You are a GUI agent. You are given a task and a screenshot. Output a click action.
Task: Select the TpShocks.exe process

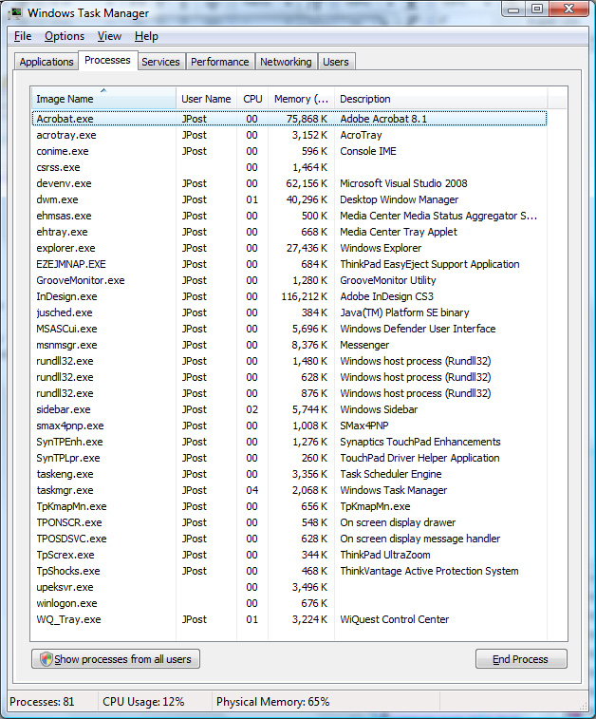(x=289, y=571)
